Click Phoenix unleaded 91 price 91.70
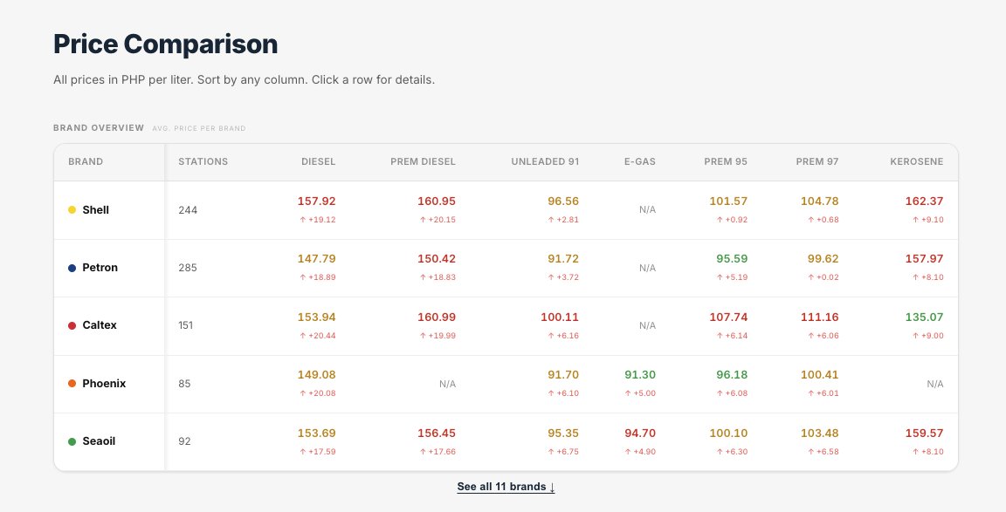Screen dimensions: 1006x512 click(x=563, y=375)
